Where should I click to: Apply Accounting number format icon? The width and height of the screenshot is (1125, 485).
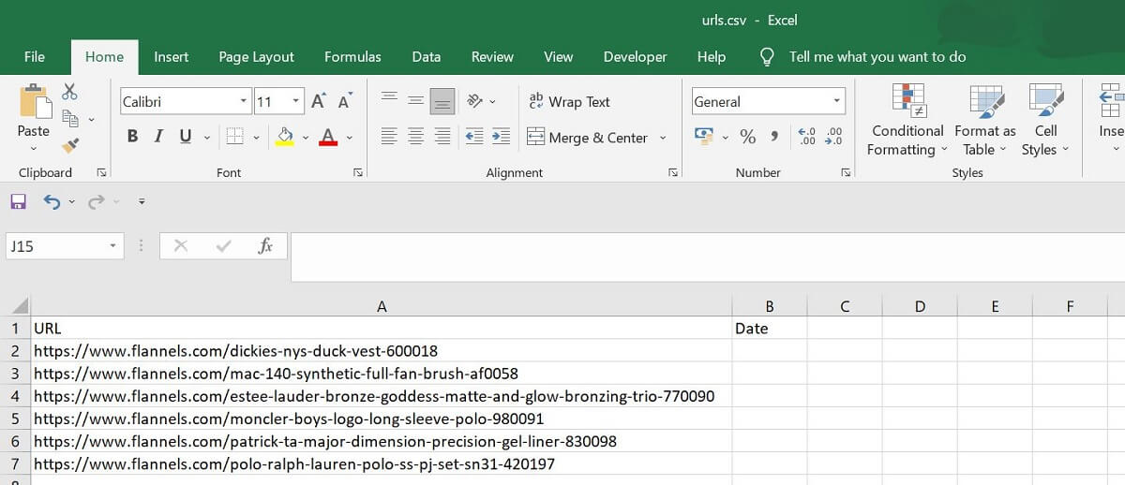[x=704, y=137]
